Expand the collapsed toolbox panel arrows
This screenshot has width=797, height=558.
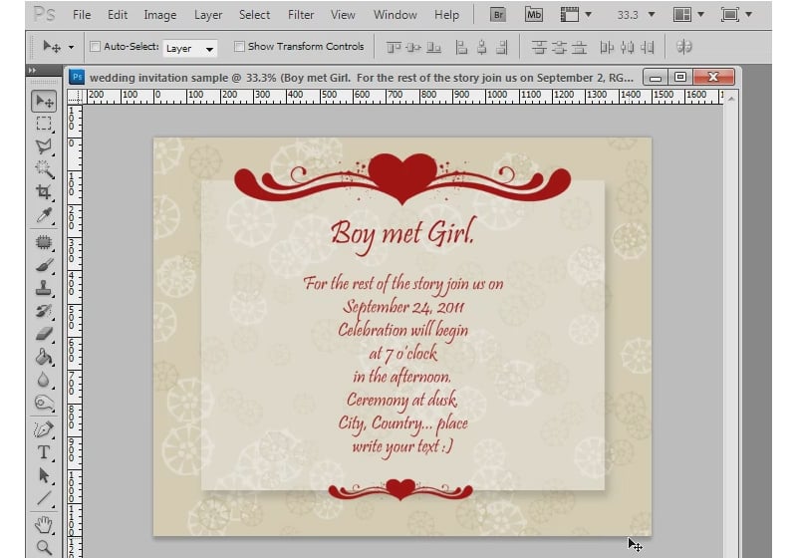coord(33,70)
